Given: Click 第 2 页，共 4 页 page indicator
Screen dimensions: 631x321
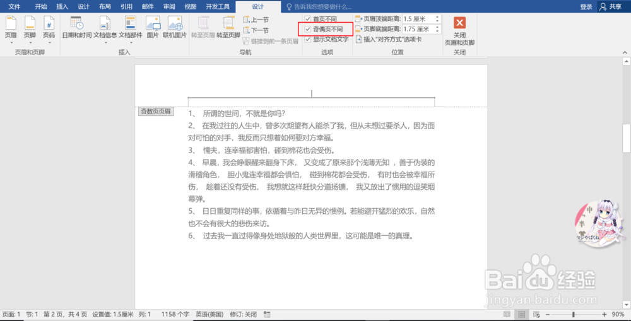Looking at the screenshot, I should pyautogui.click(x=65, y=315).
